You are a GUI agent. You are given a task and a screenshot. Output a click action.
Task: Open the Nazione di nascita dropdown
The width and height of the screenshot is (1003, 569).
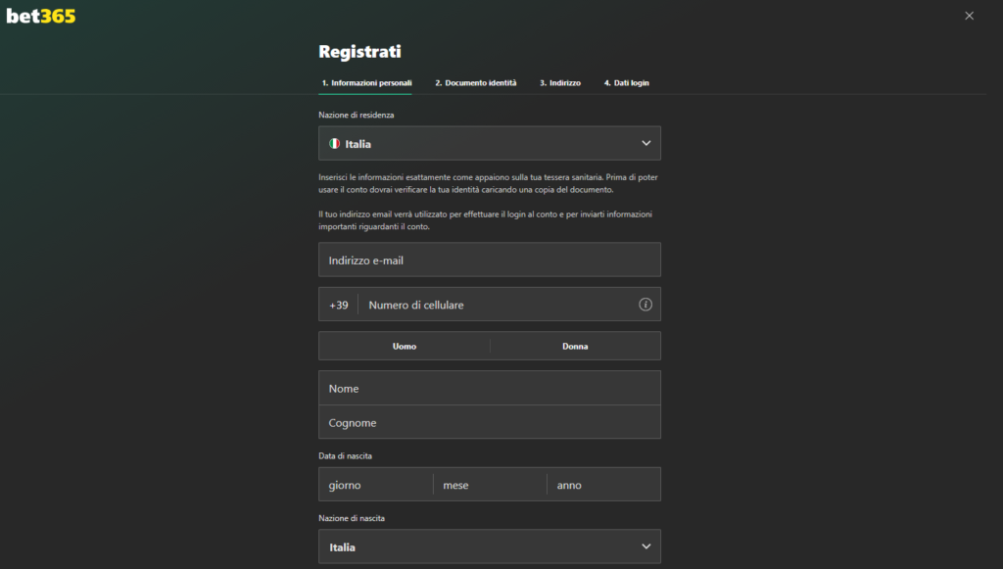[x=490, y=546]
